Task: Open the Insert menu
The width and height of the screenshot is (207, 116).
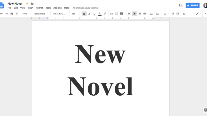Action: 31,8
